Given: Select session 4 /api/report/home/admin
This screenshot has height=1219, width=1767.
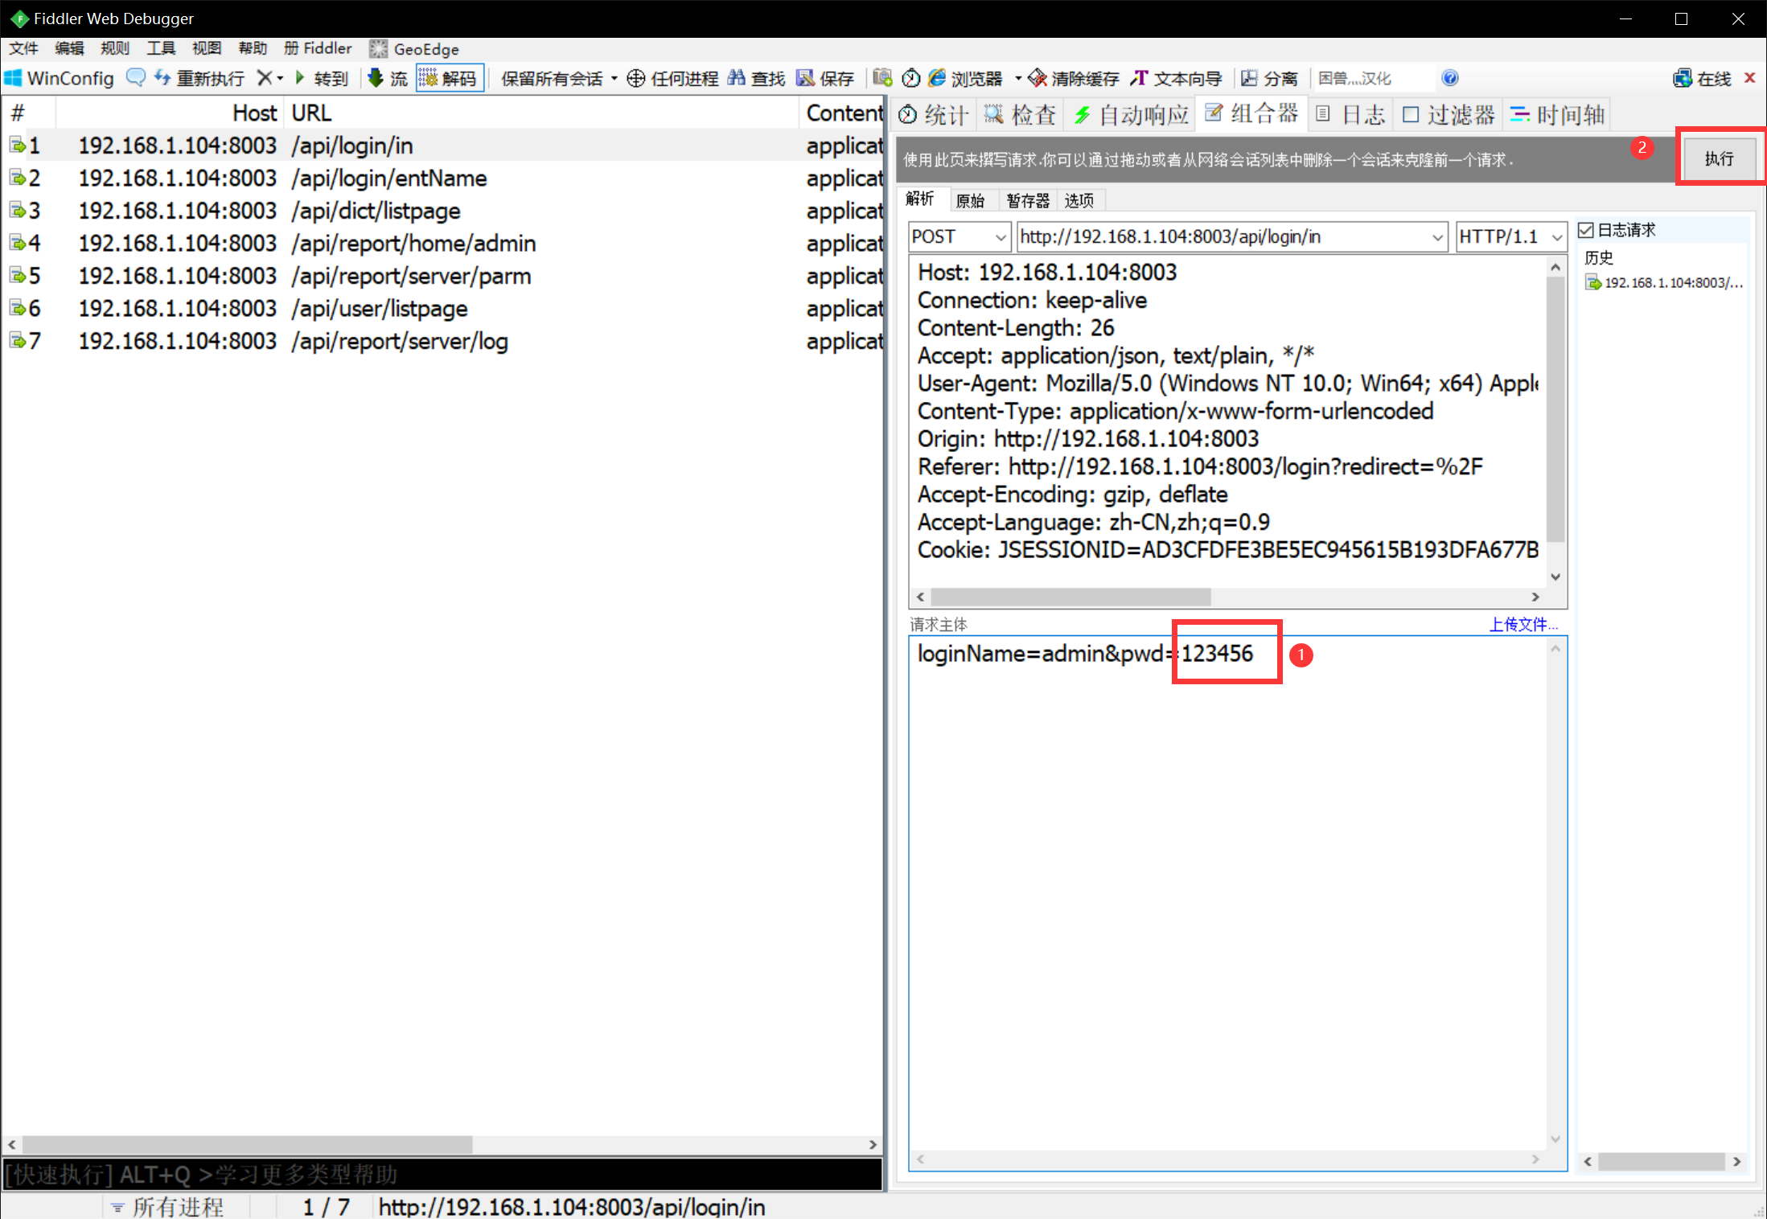Looking at the screenshot, I should (414, 243).
